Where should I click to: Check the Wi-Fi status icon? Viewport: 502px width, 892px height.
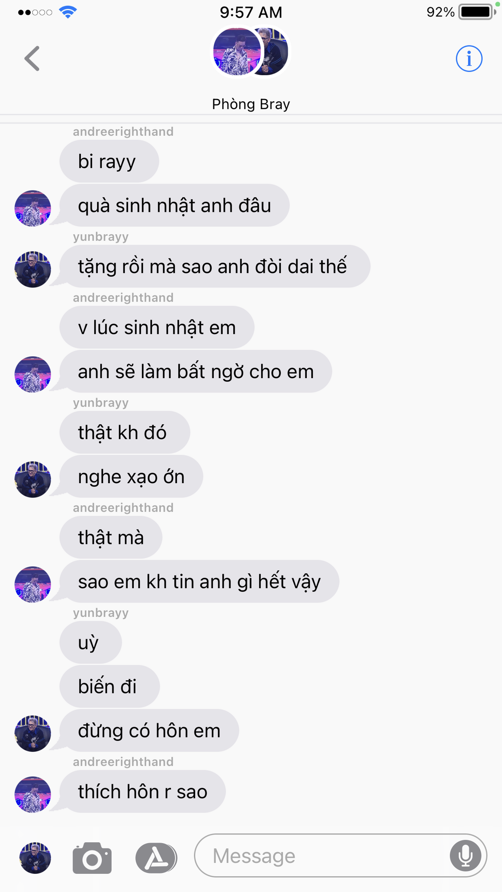point(68,12)
